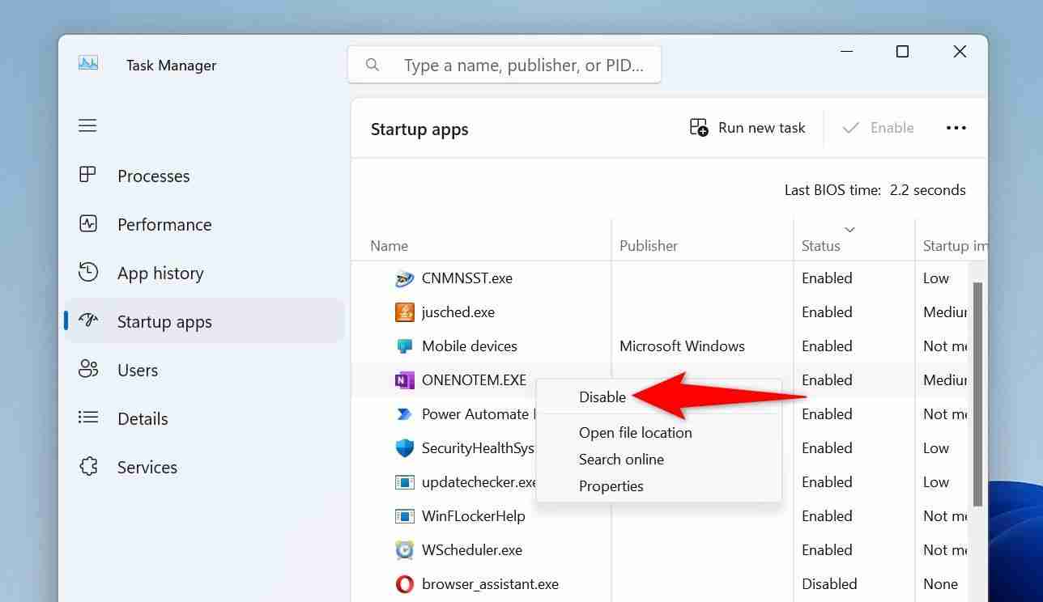
Task: Click the Status column sort chevron
Action: (849, 229)
